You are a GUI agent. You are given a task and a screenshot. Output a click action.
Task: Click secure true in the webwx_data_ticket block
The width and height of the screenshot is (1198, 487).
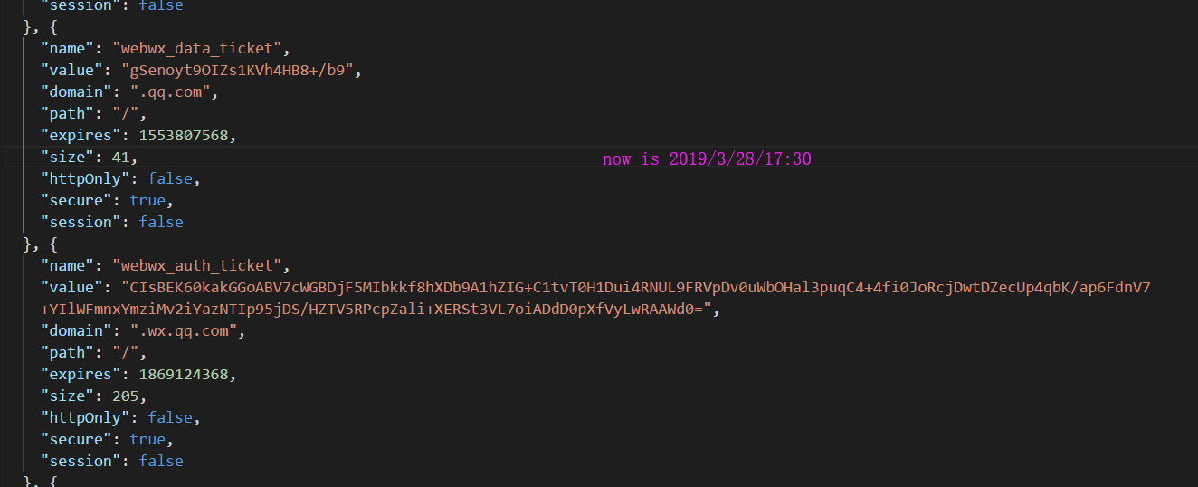pyautogui.click(x=147, y=201)
